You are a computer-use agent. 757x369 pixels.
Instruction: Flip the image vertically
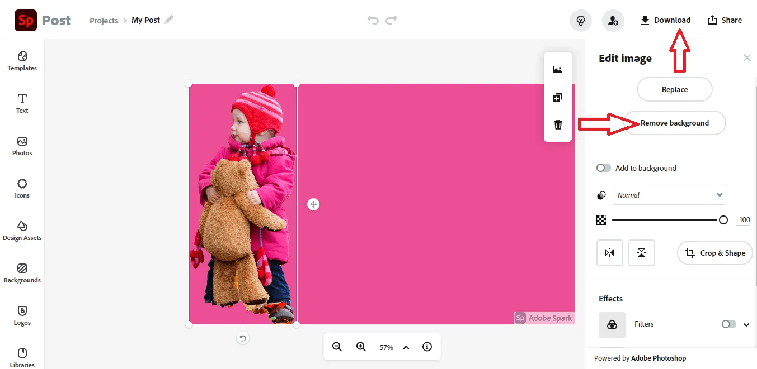[642, 253]
